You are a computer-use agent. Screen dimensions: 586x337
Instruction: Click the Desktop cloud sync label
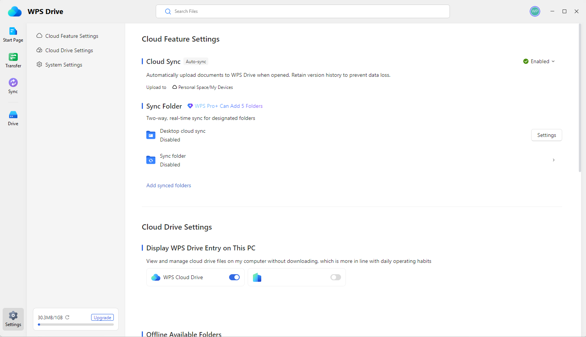tap(183, 131)
